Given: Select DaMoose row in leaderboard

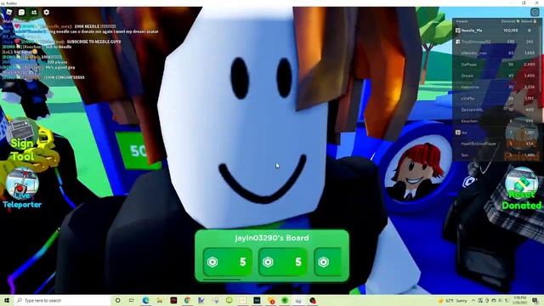Looking at the screenshot, I should 496,65.
